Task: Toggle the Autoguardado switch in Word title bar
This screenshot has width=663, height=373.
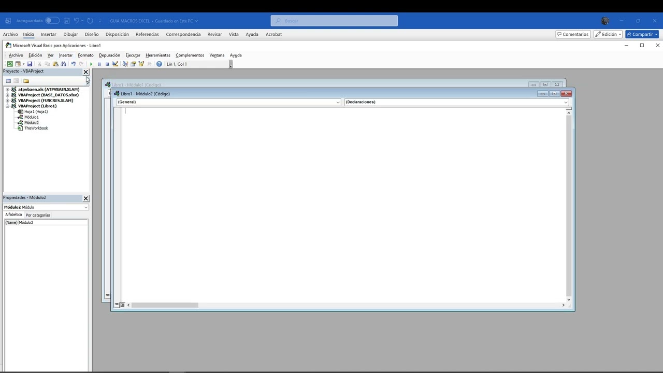Action: click(52, 21)
